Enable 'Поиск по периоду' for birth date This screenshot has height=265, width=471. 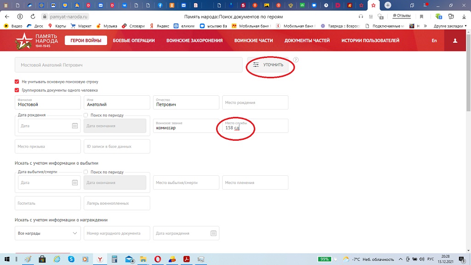(86, 115)
